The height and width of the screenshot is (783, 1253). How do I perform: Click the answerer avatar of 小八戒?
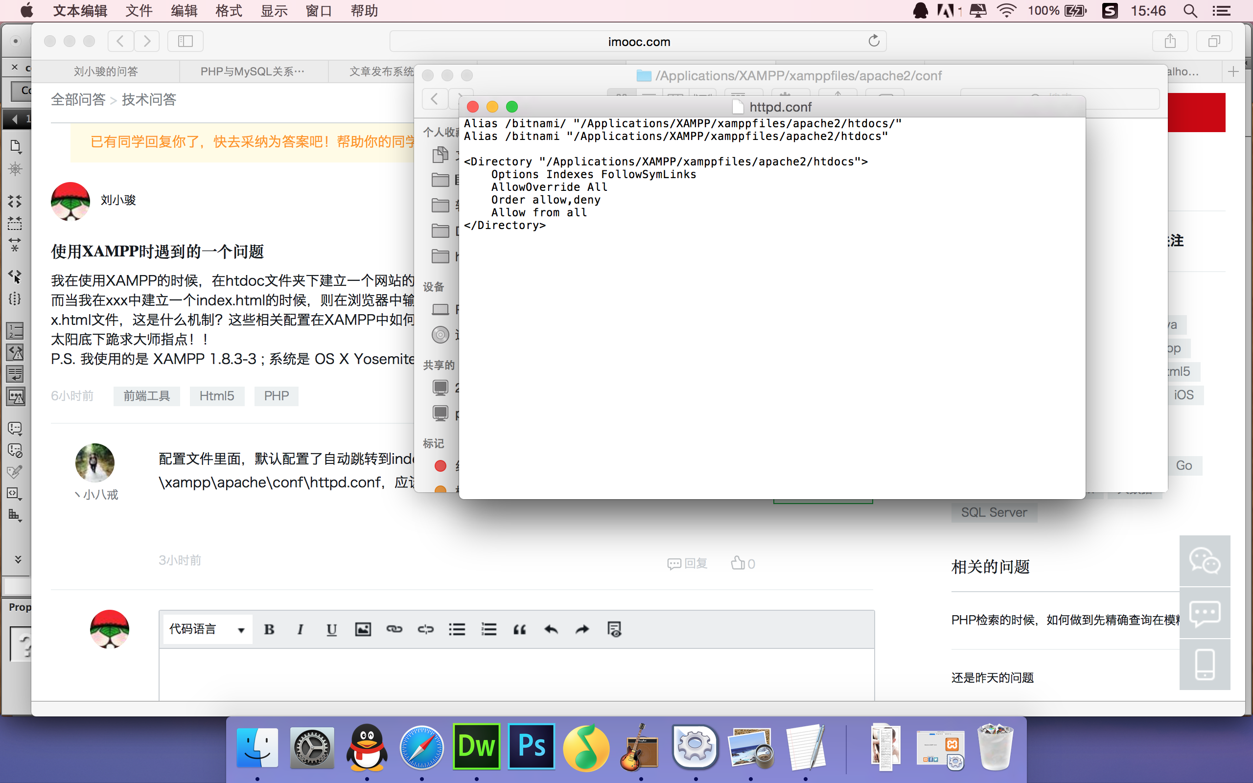(95, 462)
